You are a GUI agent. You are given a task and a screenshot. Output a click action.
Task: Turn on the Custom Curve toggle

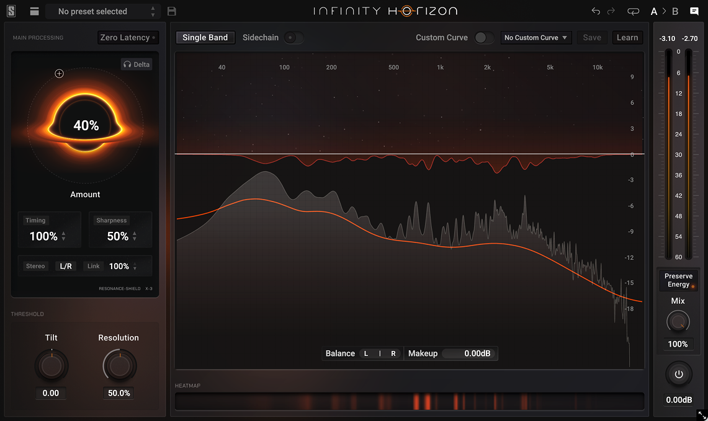[x=484, y=38]
